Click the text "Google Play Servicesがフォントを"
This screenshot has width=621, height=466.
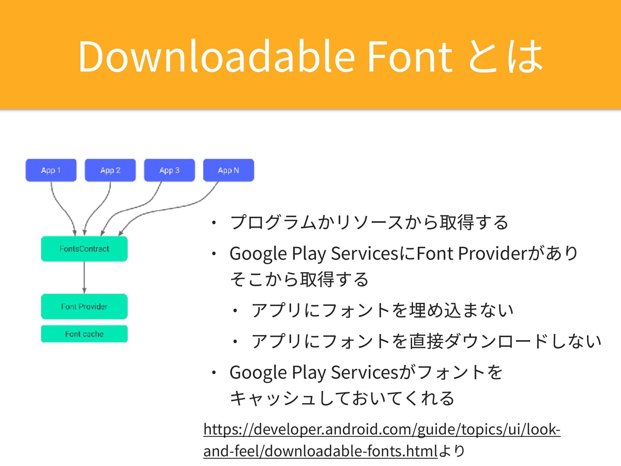366,372
